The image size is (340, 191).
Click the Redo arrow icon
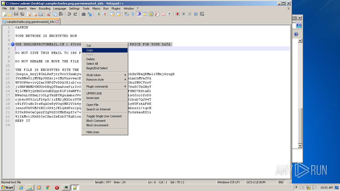coord(75,14)
